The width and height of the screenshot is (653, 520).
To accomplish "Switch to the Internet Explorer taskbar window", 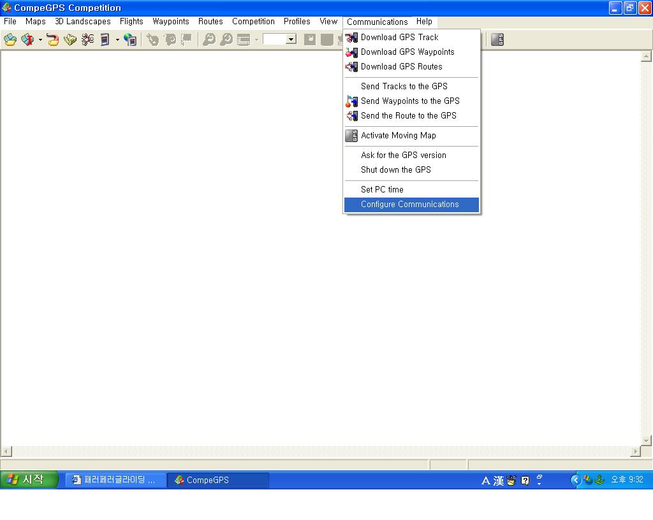I will point(116,480).
